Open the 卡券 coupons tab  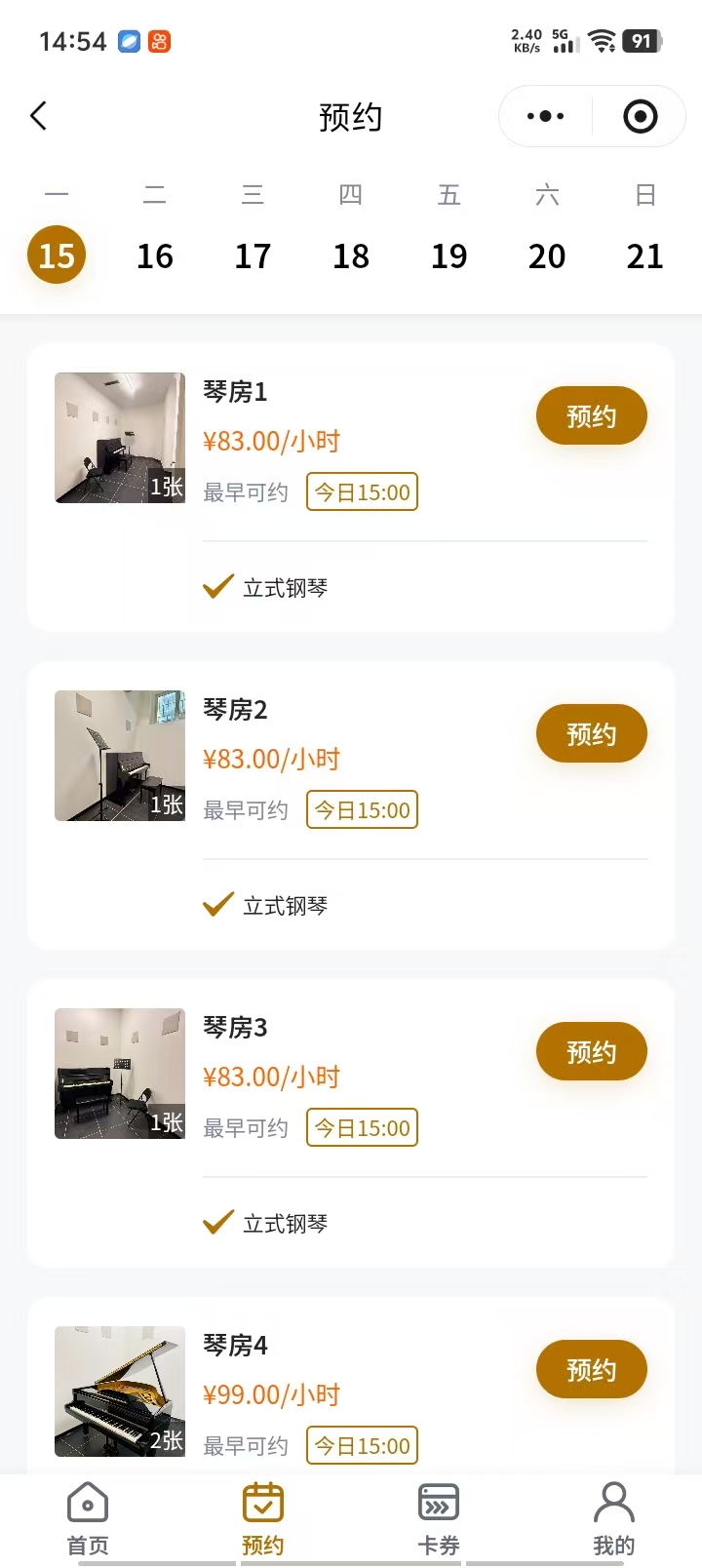(x=439, y=1519)
